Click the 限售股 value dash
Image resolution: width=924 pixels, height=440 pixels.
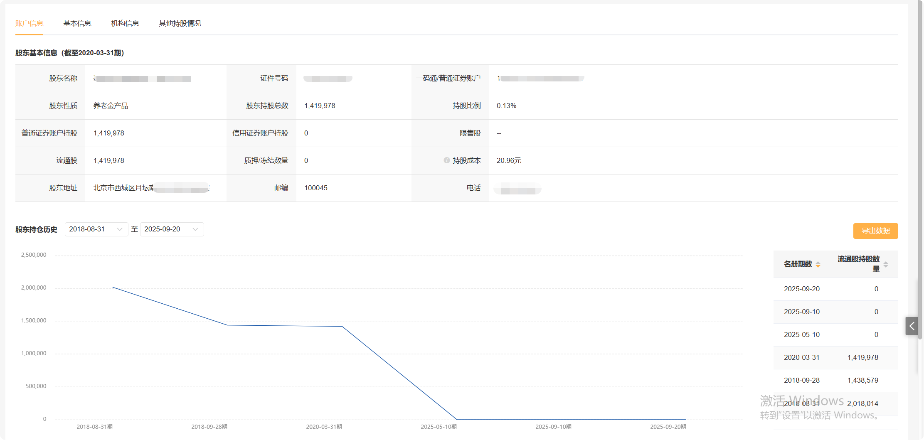499,133
